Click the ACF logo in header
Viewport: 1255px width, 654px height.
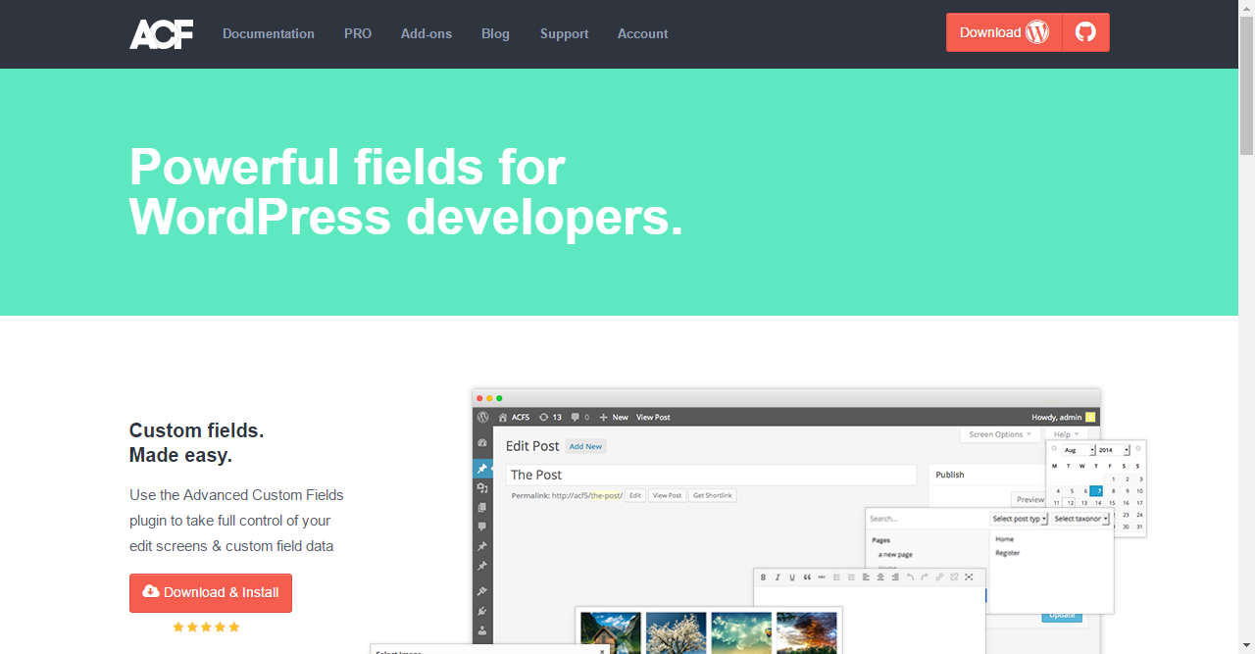point(161,33)
